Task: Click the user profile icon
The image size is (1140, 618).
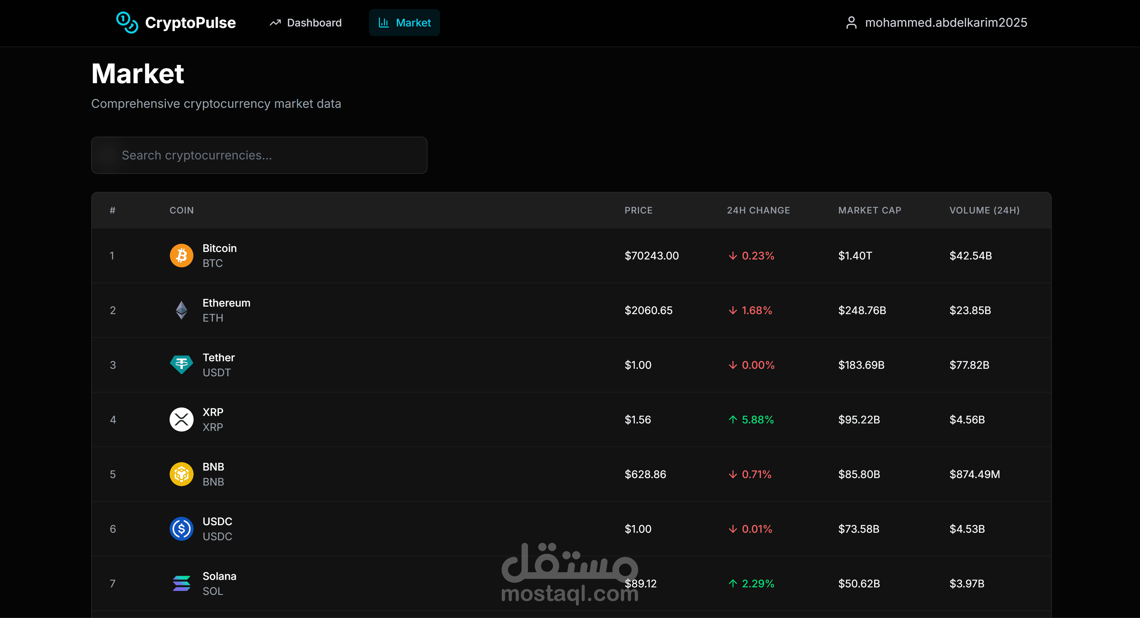Action: 851,23
